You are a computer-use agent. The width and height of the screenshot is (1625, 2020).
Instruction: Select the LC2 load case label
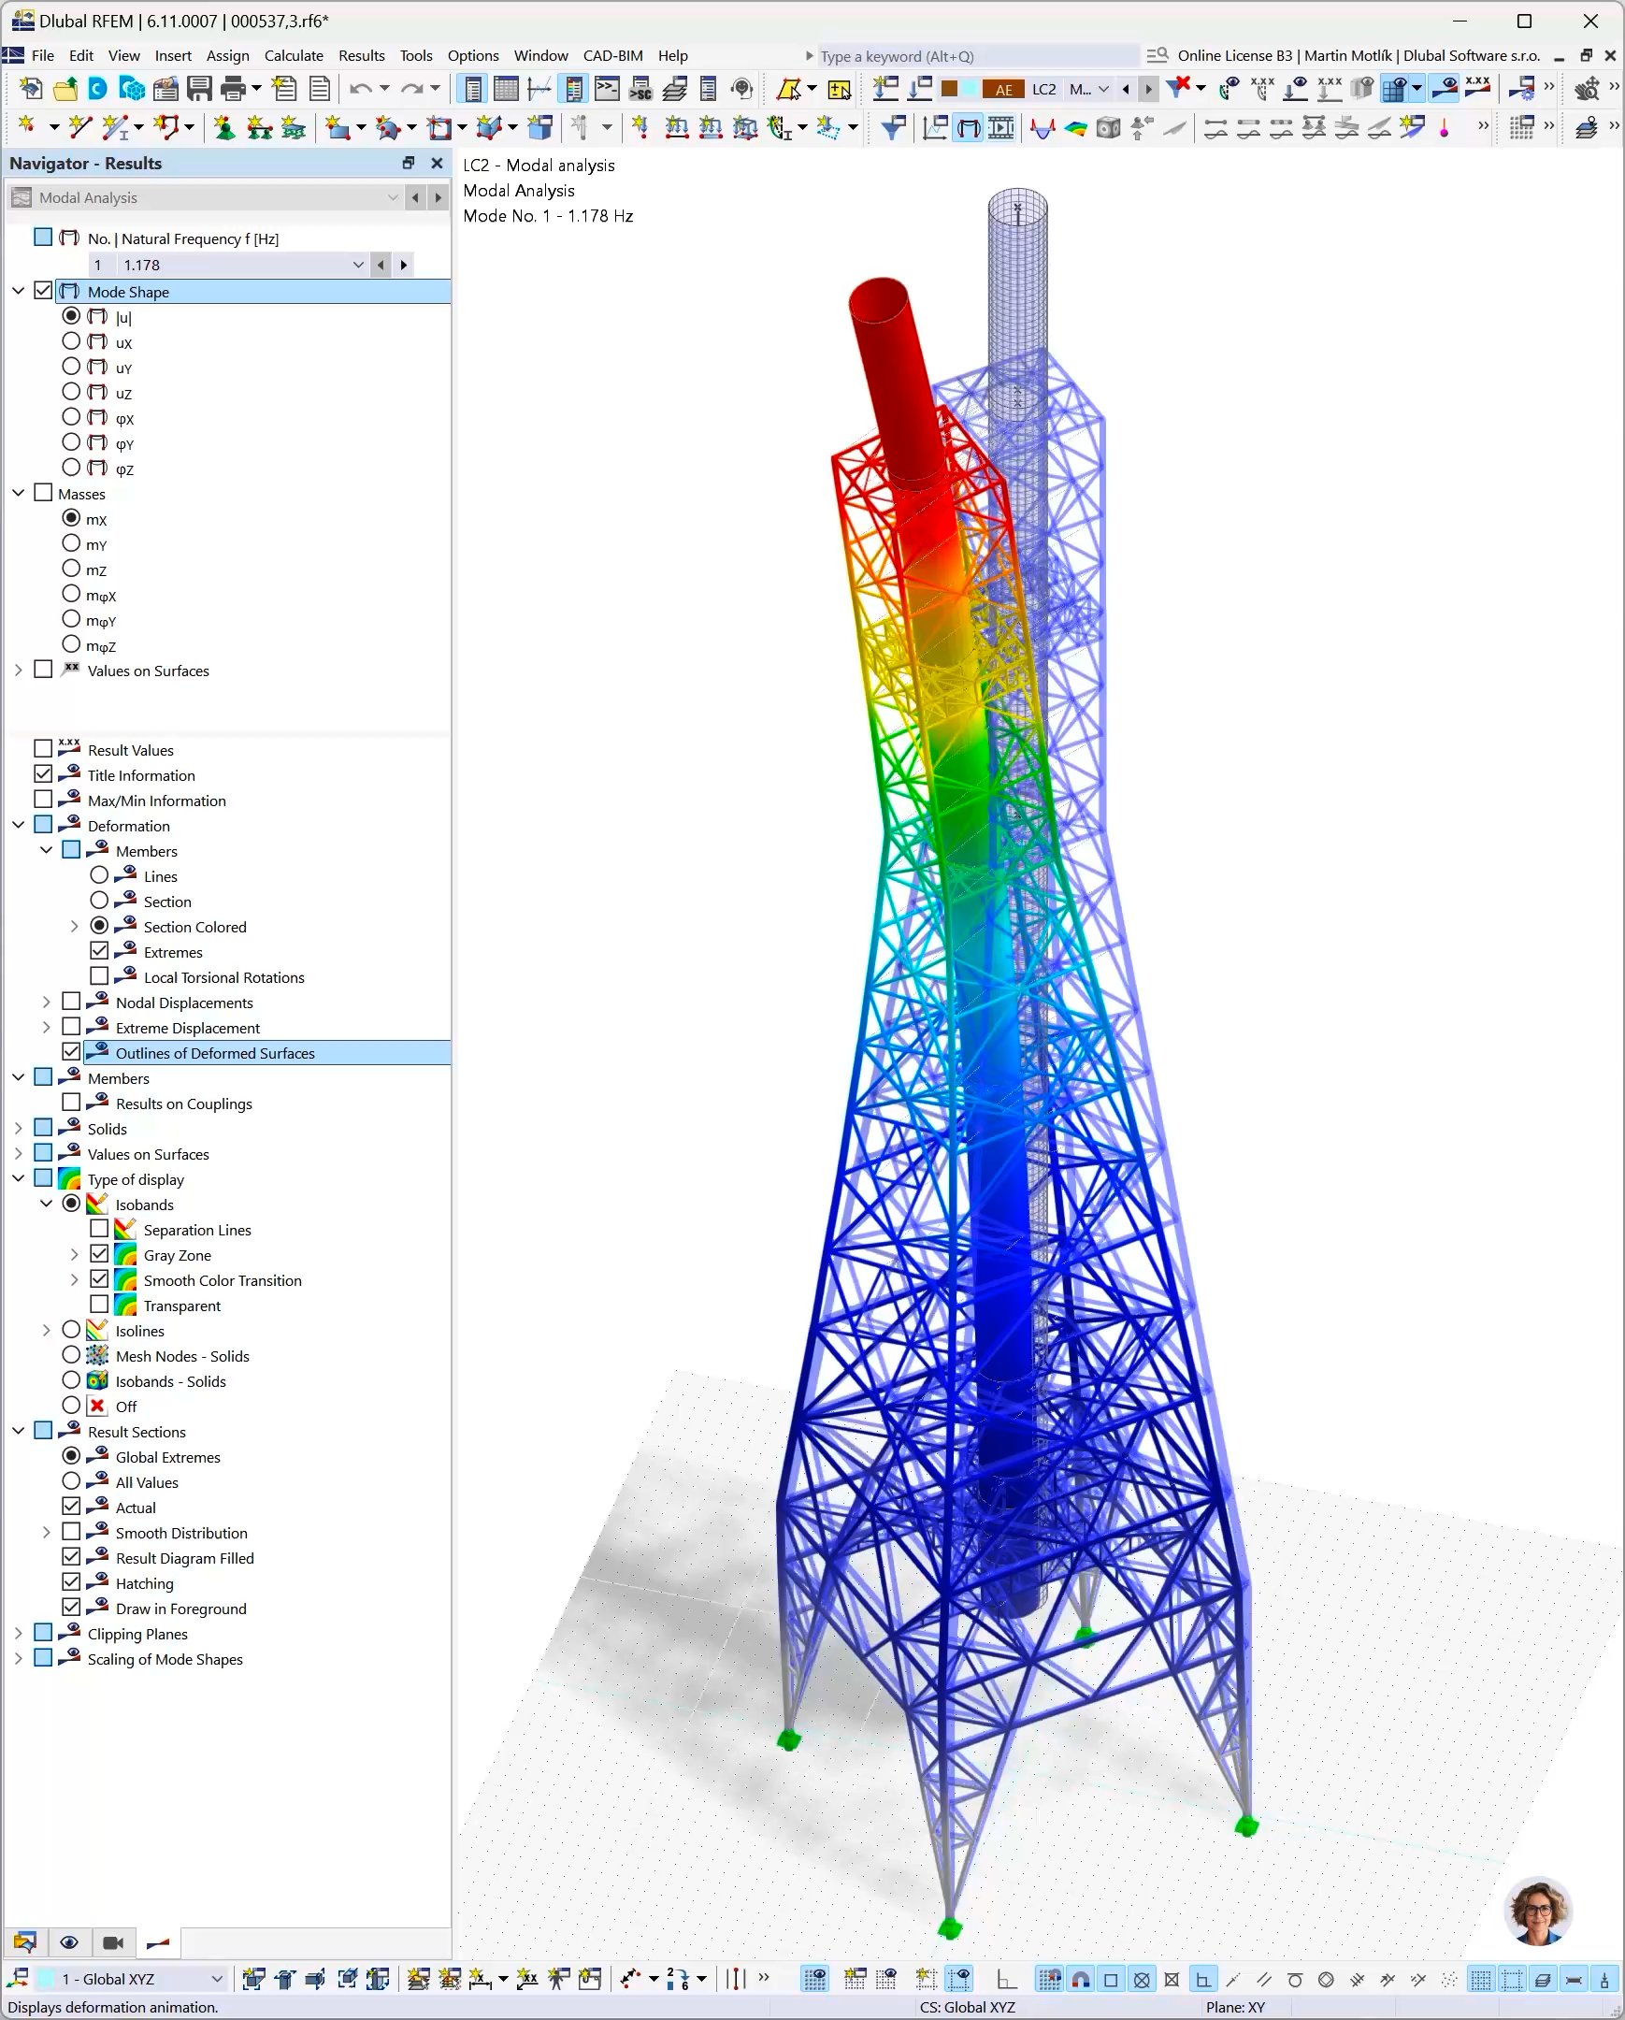click(x=1043, y=89)
